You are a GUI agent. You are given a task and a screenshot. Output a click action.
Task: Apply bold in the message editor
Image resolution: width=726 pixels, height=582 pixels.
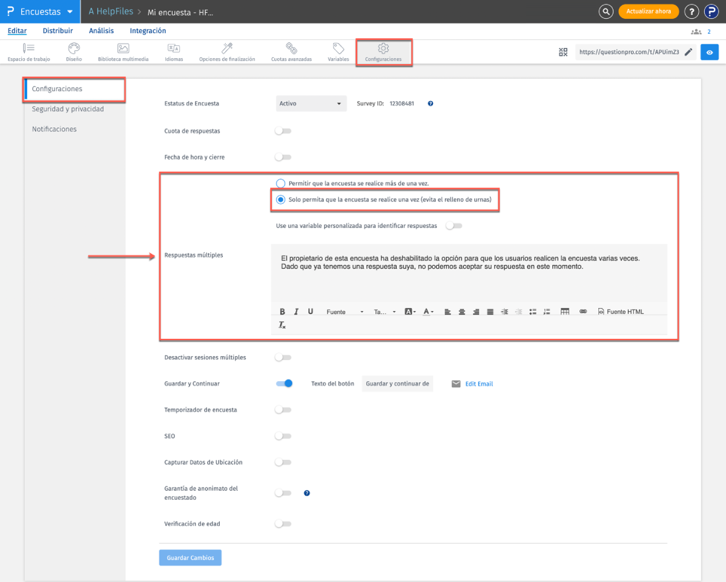[282, 312]
